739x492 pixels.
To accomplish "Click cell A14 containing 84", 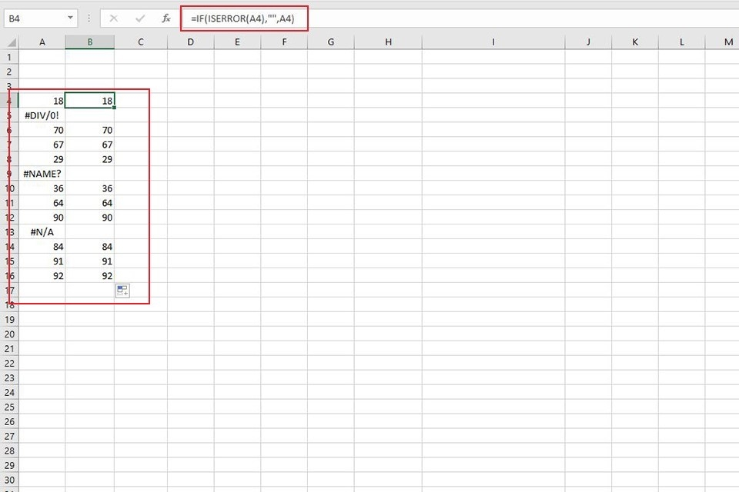I will click(42, 247).
